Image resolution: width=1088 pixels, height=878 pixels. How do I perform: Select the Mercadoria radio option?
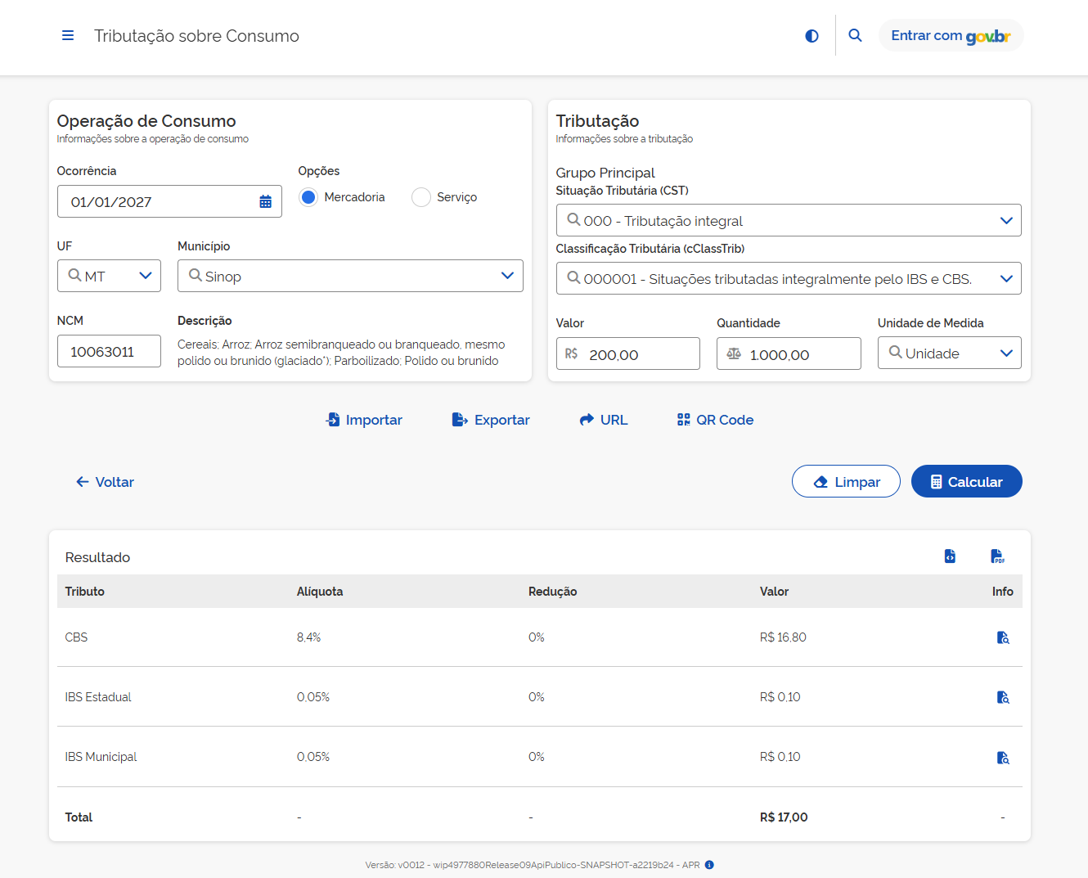(308, 197)
